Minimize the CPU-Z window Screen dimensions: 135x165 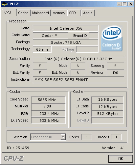tap(119, 4)
